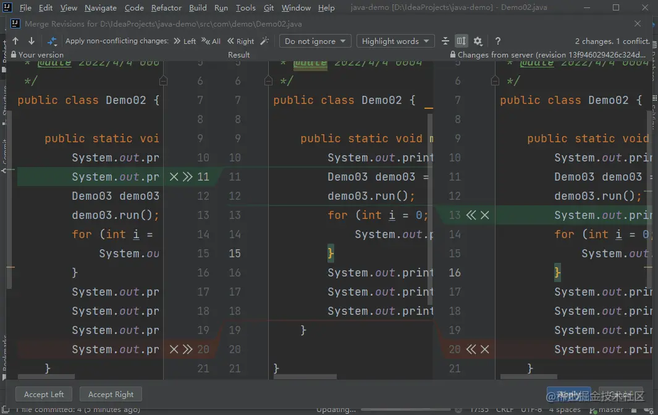Open help question mark
The height and width of the screenshot is (415, 658).
498,41
